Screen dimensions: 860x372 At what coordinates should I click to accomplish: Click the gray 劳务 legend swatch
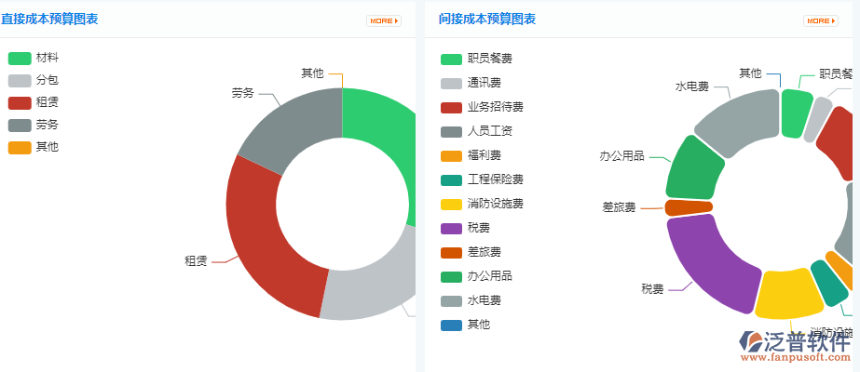click(x=20, y=125)
